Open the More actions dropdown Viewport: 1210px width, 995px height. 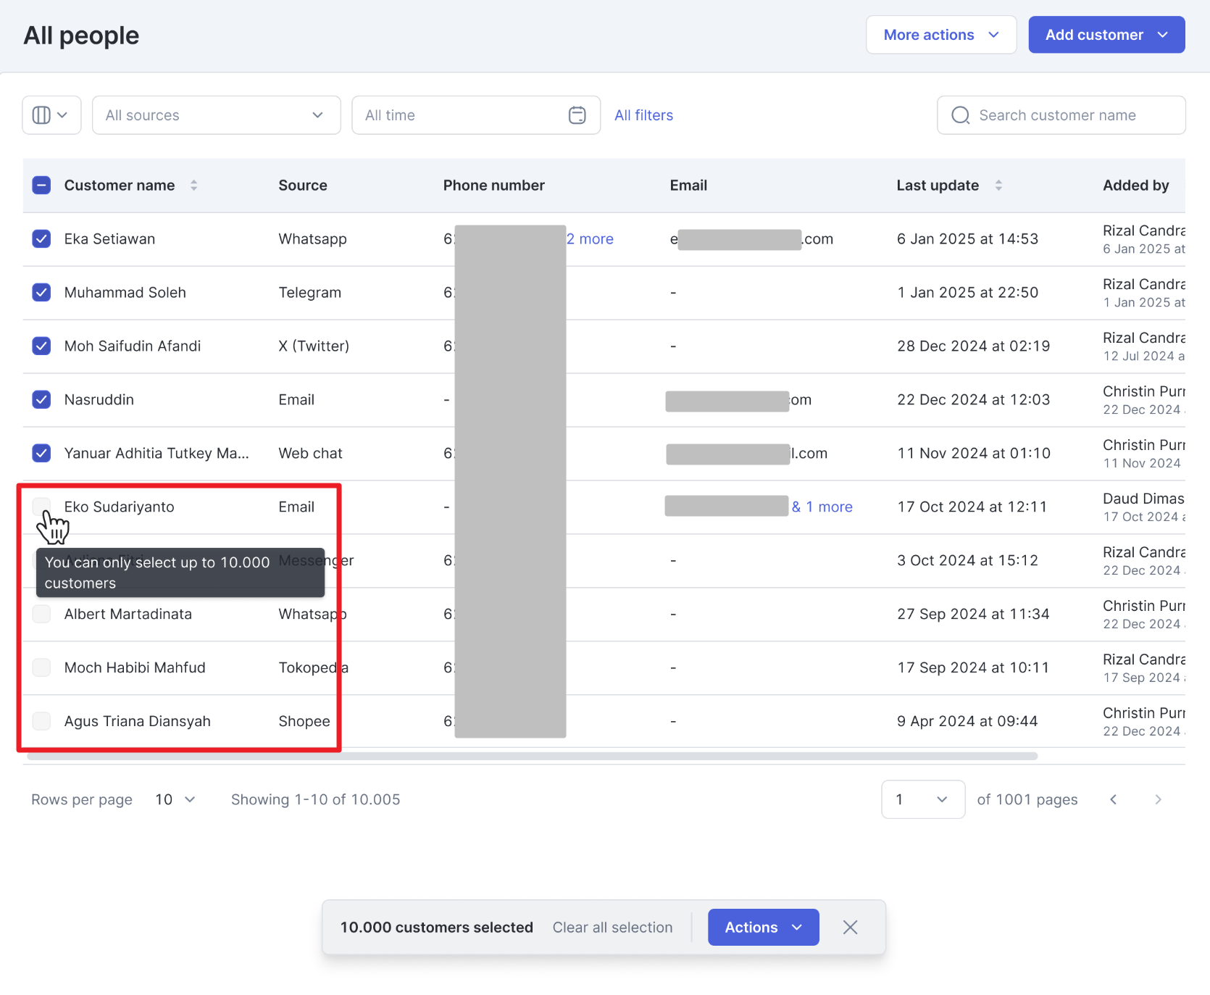point(941,35)
